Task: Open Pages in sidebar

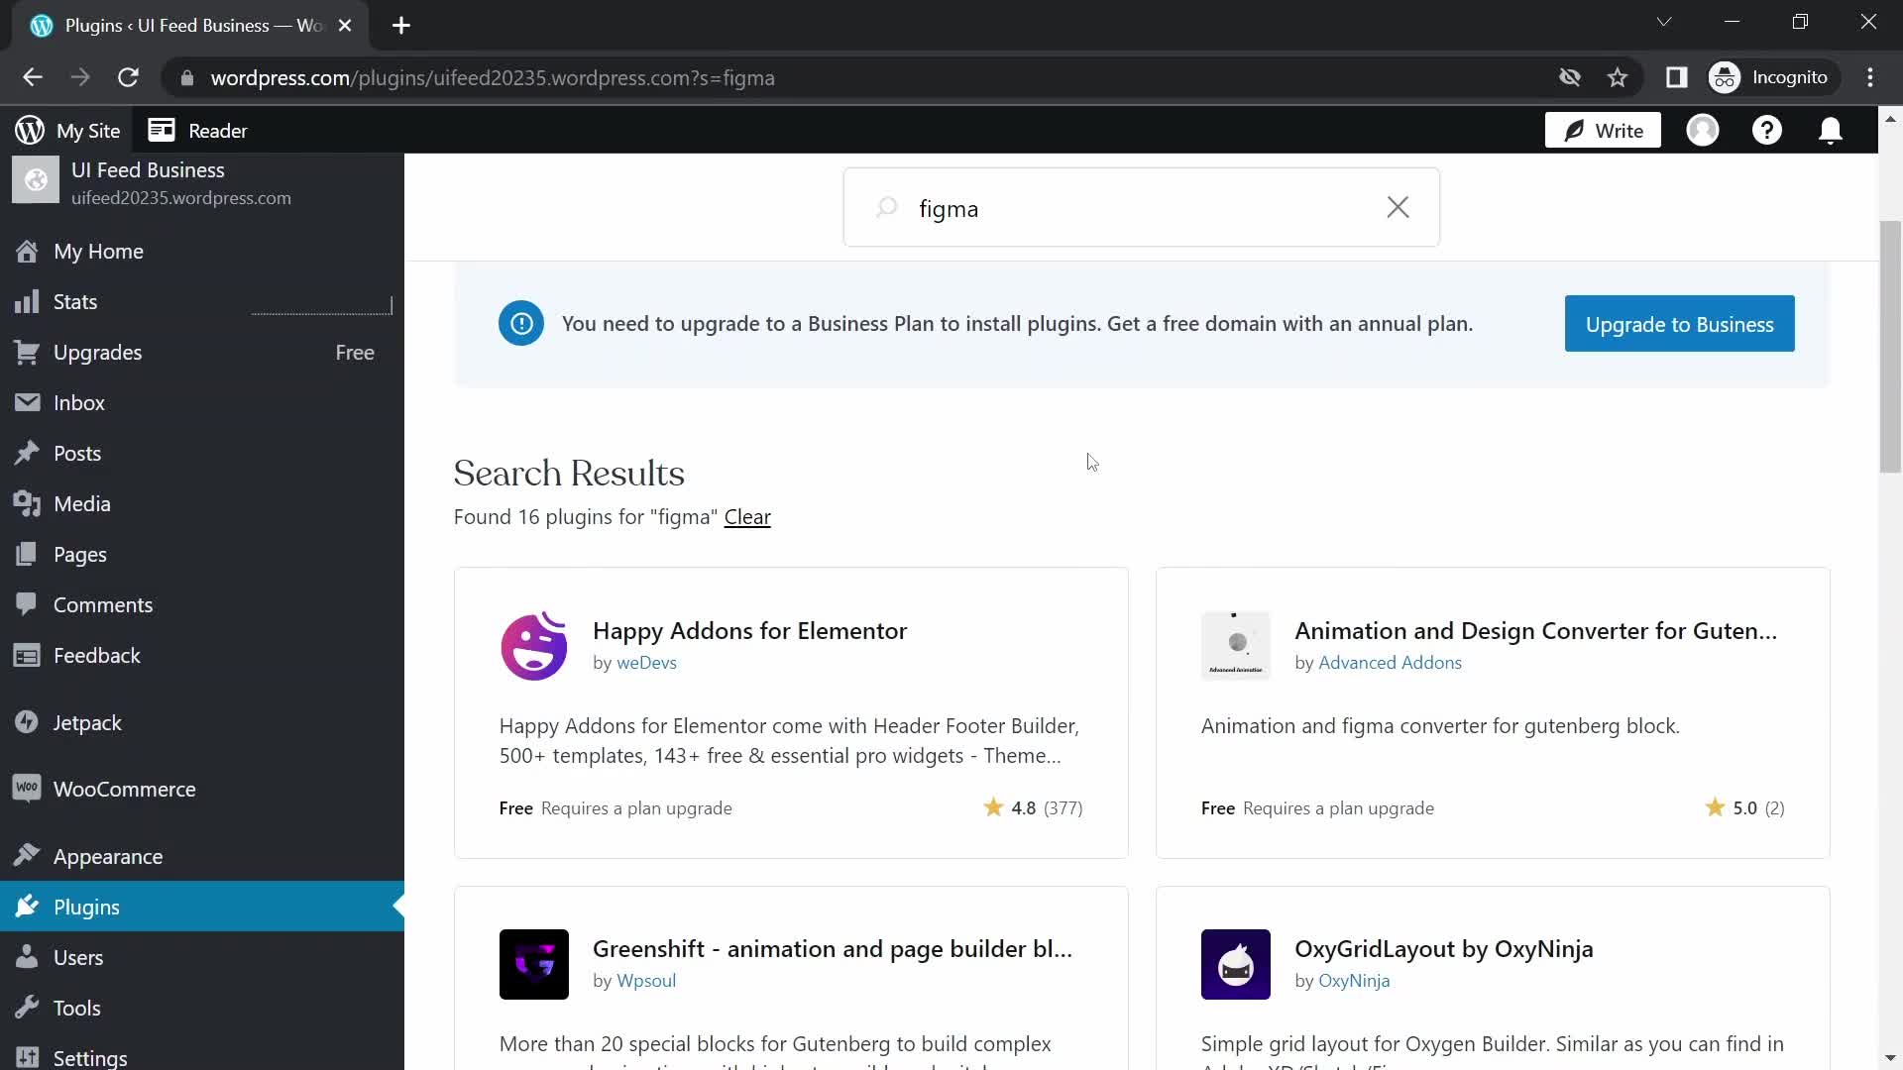Action: [x=202, y=555]
